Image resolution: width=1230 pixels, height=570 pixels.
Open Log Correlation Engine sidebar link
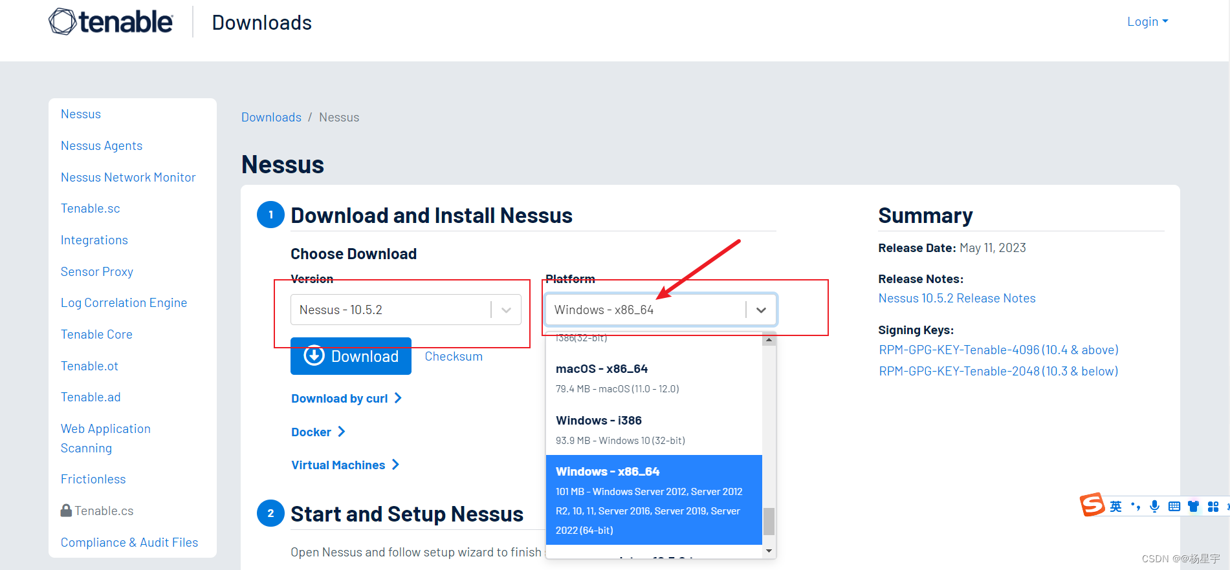click(124, 302)
